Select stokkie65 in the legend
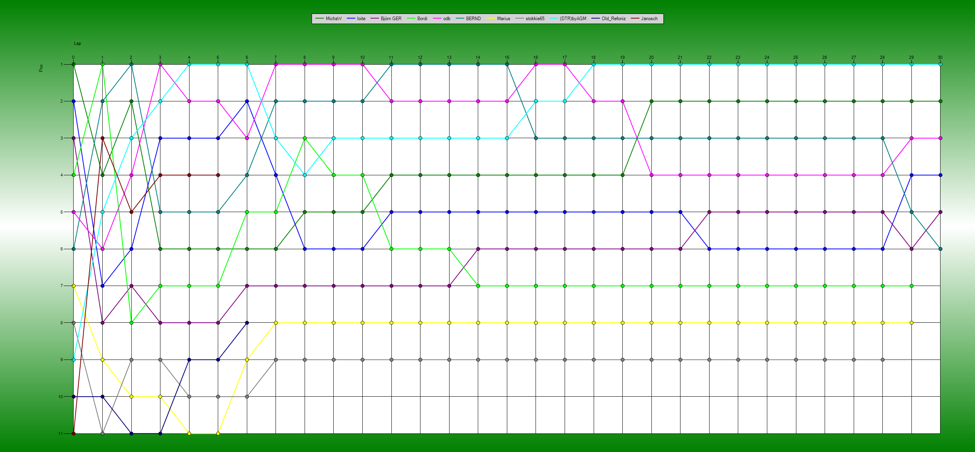This screenshot has height=452, width=975. [x=535, y=19]
